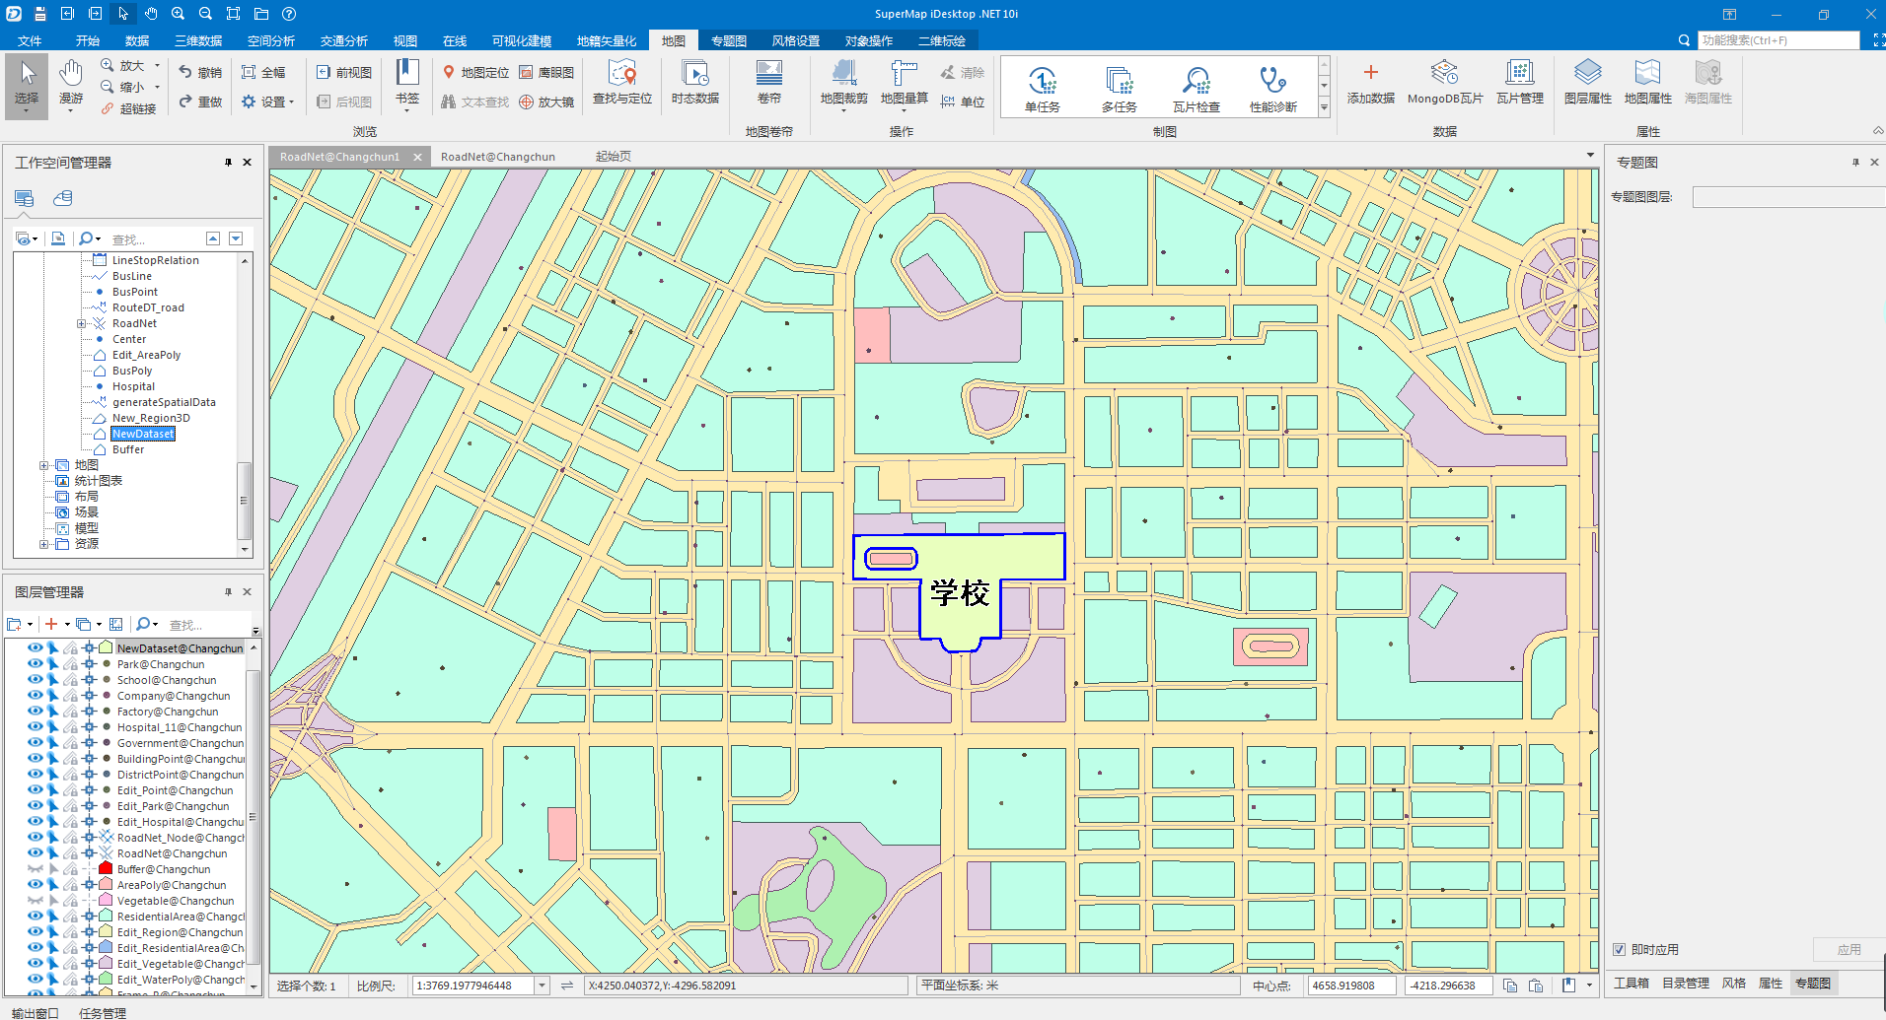Click the zoom-in magnifier in the quick access bar
The image size is (1886, 1020).
pyautogui.click(x=179, y=14)
